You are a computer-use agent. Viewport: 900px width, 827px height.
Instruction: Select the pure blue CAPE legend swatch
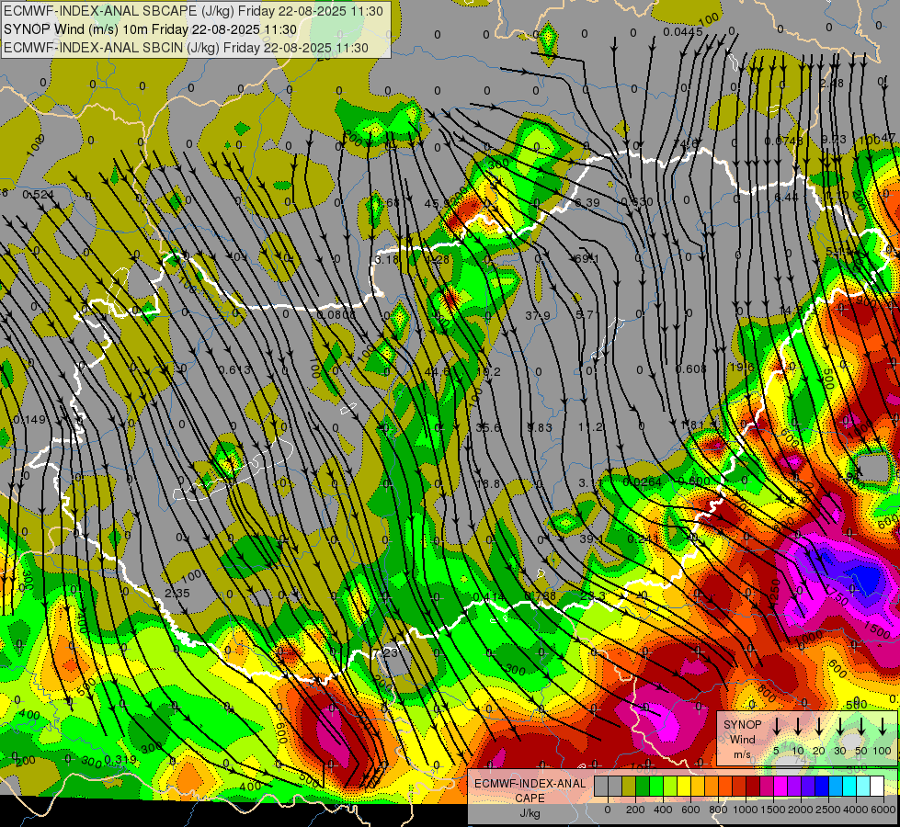(x=822, y=786)
